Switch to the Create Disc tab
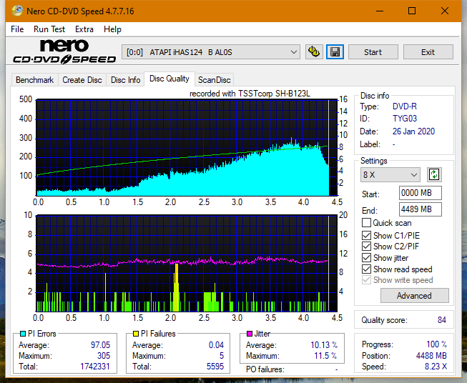 click(82, 80)
